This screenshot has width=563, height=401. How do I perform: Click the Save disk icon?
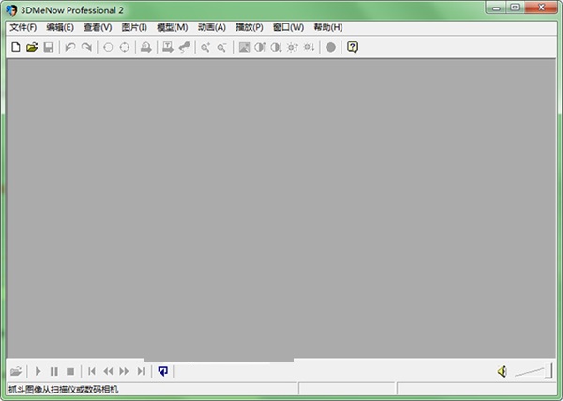pyautogui.click(x=48, y=47)
